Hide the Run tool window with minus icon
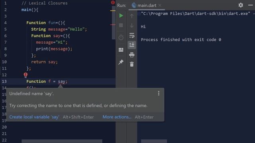The height and width of the screenshot is (143, 255). (251, 5)
